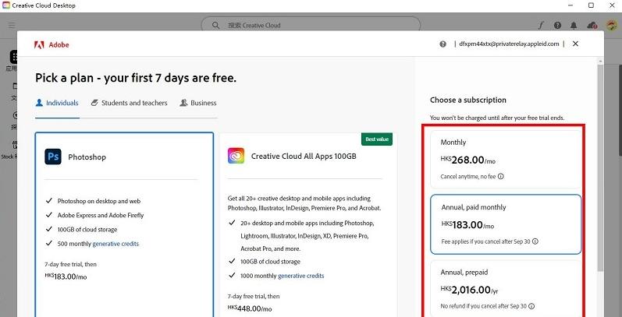
Task: Select Annual, prepaid HK$2,016.00 option
Action: [506, 289]
